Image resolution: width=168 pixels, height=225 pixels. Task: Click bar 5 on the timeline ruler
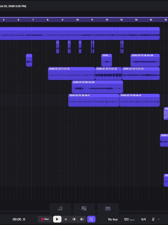(x=4, y=20)
